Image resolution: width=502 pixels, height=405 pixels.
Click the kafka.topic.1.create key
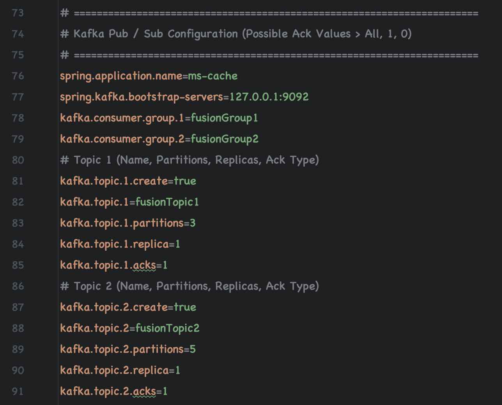pos(114,181)
